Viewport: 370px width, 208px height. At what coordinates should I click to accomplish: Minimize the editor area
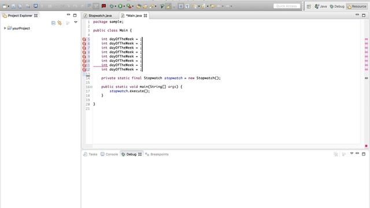(x=357, y=14)
